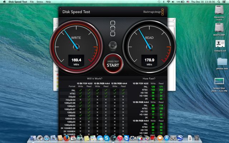
Task: Open the settings gear above START
Action: 113,45
